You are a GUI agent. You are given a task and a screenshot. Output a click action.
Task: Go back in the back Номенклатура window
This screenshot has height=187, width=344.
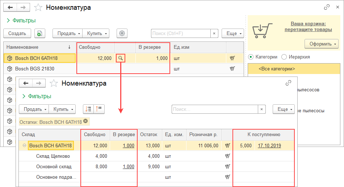point(10,8)
